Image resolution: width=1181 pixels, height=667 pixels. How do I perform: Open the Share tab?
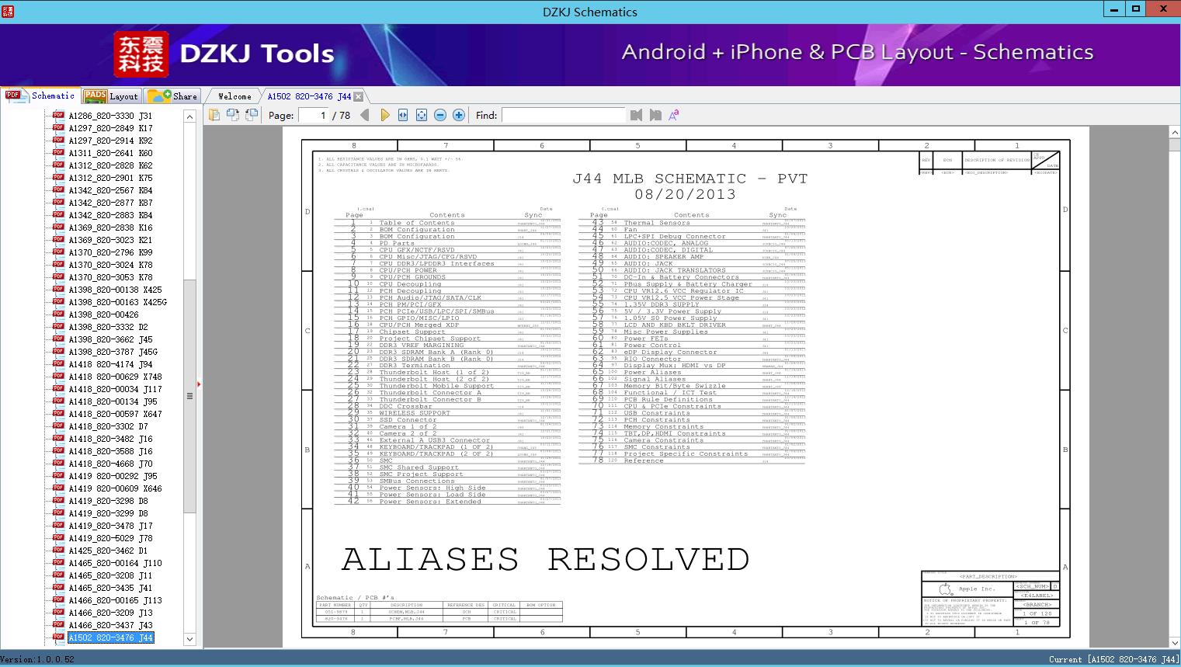pyautogui.click(x=172, y=96)
